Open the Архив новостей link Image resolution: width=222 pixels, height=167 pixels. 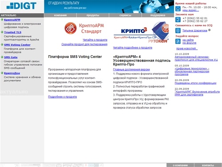tap(187, 49)
